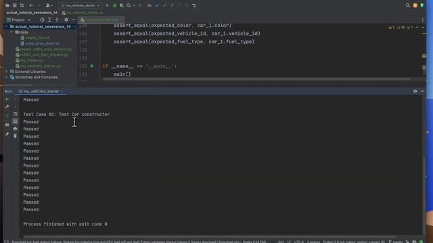Commit changes with the green checkmark icon
The height and width of the screenshot is (243, 433).
point(164,5)
